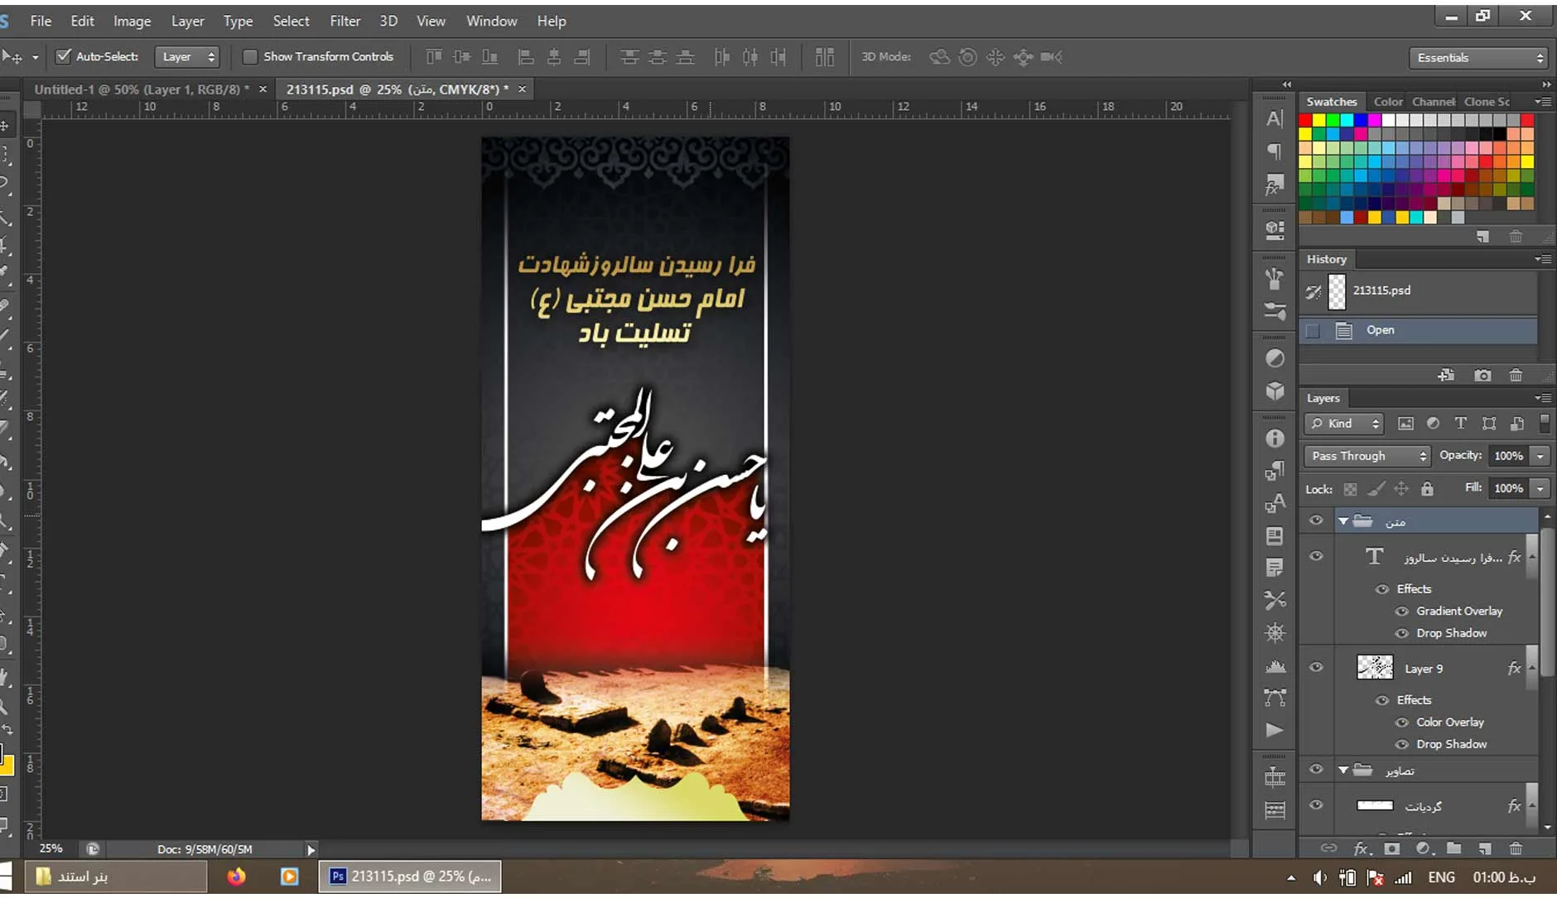
Task: Create new swatch of foreground color
Action: pos(1482,237)
